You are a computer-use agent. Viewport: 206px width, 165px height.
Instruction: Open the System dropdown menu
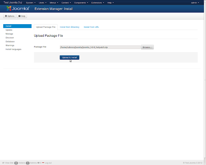click(x=31, y=3)
